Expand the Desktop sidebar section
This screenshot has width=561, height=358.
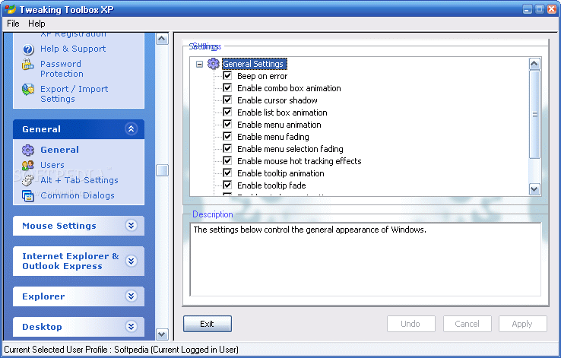pos(132,327)
